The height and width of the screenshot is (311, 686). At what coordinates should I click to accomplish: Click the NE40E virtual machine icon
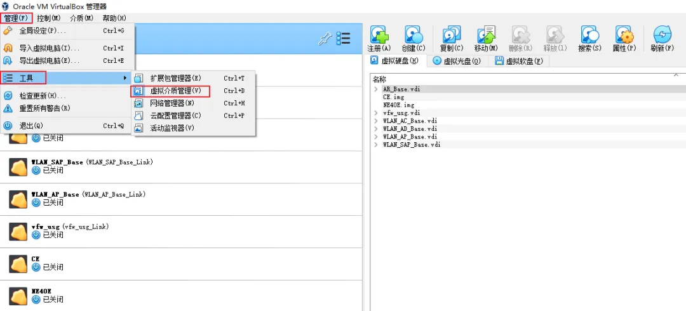18,296
